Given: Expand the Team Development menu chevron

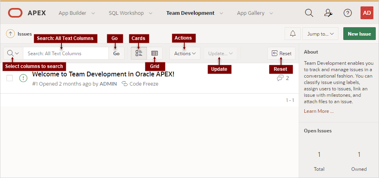Looking at the screenshot, I should [x=221, y=13].
